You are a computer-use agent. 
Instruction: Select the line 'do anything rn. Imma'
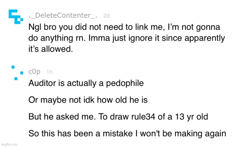tap(127, 38)
